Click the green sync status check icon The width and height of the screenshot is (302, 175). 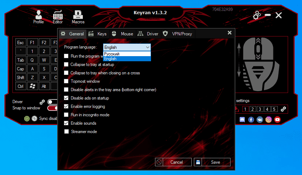pyautogui.click(x=27, y=118)
